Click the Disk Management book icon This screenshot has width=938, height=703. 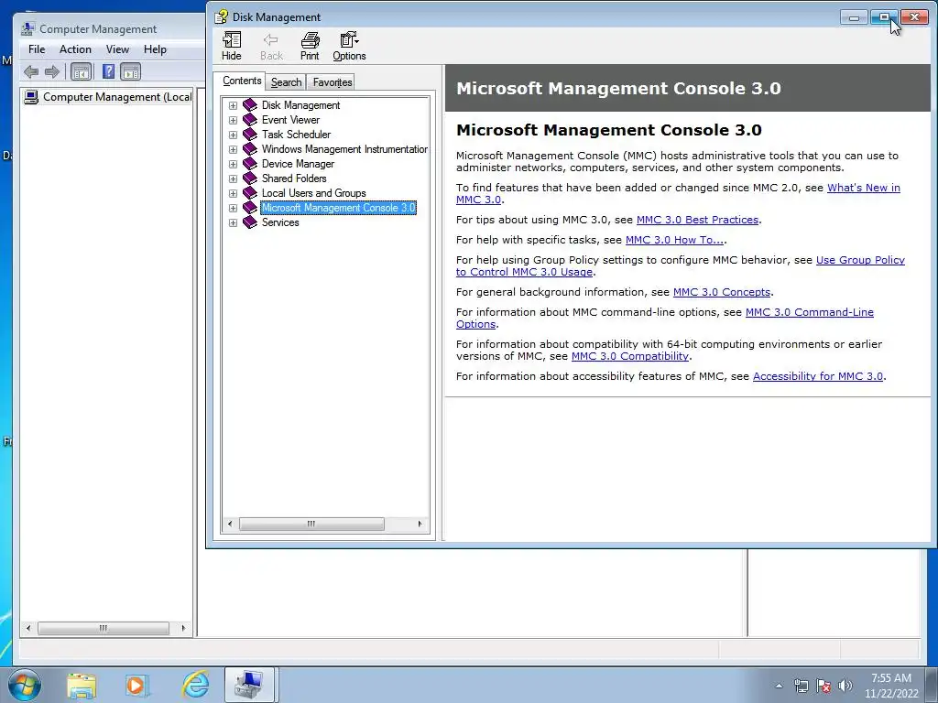[x=250, y=105]
